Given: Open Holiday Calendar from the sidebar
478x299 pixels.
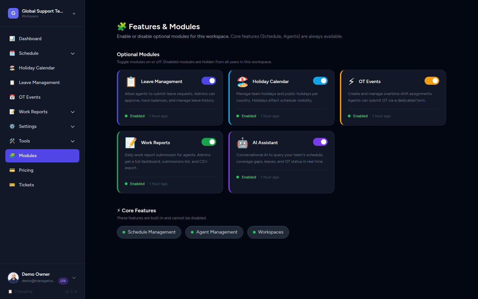Looking at the screenshot, I should 37,68.
